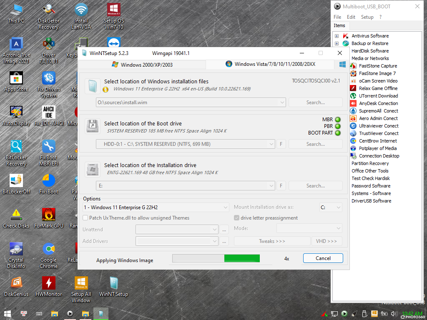
Task: Select UTorrent Download in Items list
Action: point(378,96)
